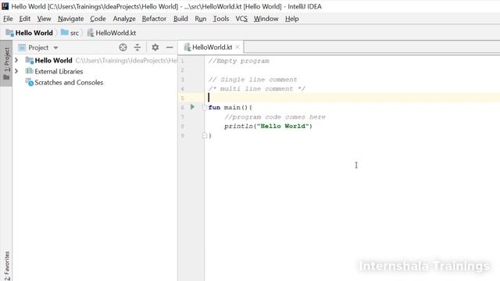Close the HelloWorld.kt tab
Viewport: 500px width, 281px height.
pyautogui.click(x=237, y=47)
